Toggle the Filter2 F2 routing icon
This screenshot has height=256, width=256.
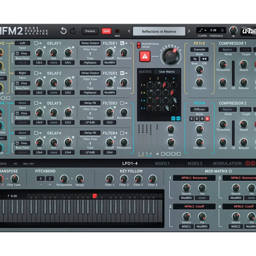pos(124,73)
